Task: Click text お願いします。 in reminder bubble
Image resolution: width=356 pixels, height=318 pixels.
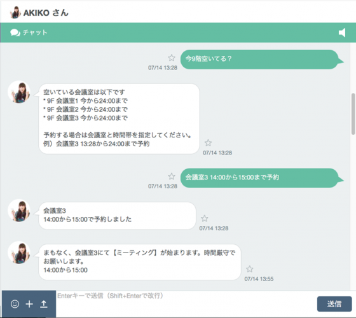Action: click(x=64, y=261)
